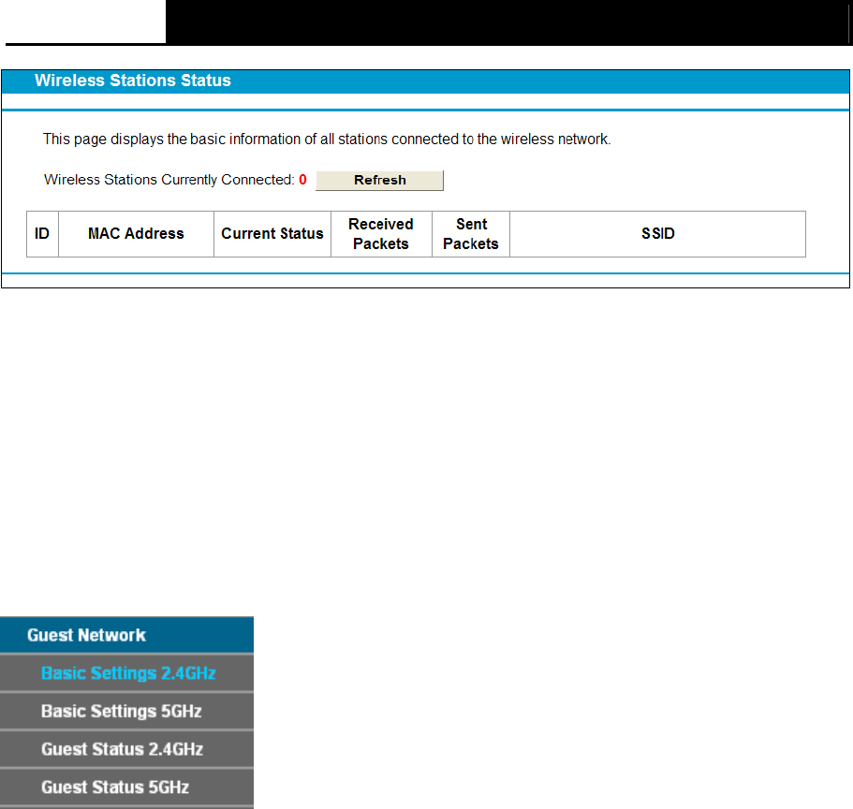The height and width of the screenshot is (809, 853).
Task: Open the Guest Network menu section
Action: point(126,635)
